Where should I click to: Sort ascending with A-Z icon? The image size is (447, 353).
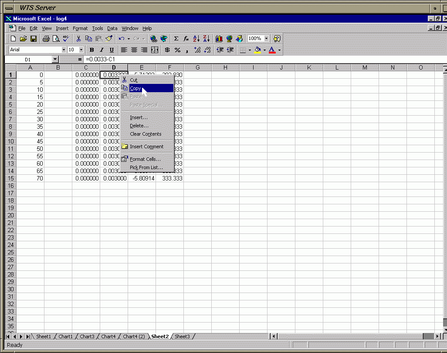click(x=196, y=39)
